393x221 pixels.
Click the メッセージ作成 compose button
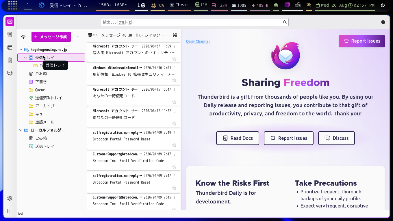[x=51, y=37]
